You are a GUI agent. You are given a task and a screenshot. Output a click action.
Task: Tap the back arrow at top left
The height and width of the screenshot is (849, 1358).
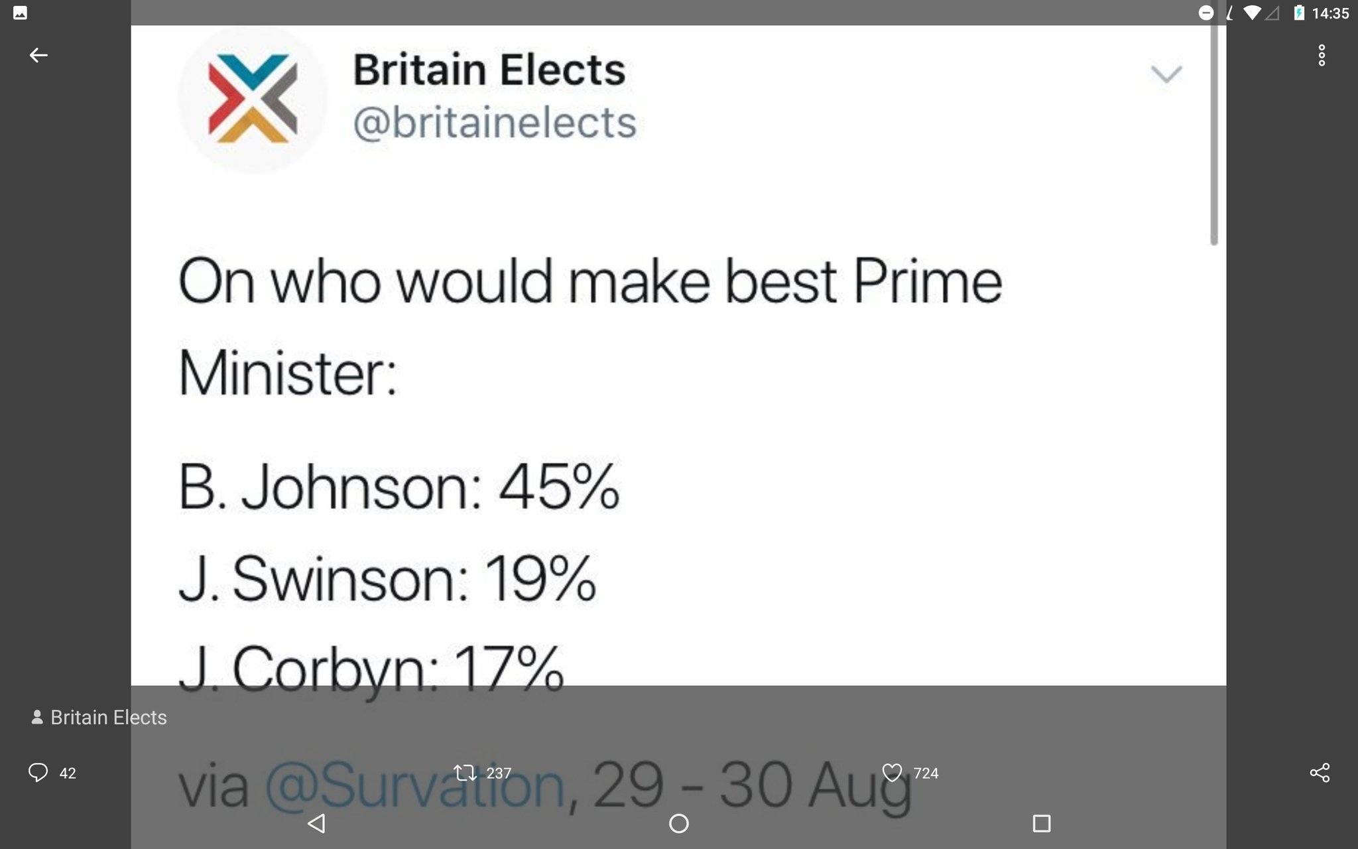[x=38, y=55]
